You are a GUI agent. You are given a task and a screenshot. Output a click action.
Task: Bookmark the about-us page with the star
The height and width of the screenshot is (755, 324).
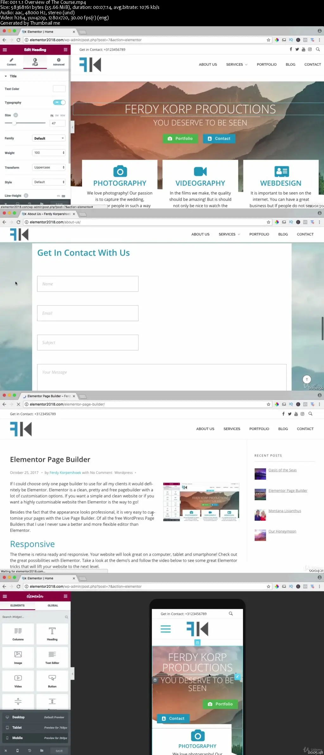(x=268, y=222)
